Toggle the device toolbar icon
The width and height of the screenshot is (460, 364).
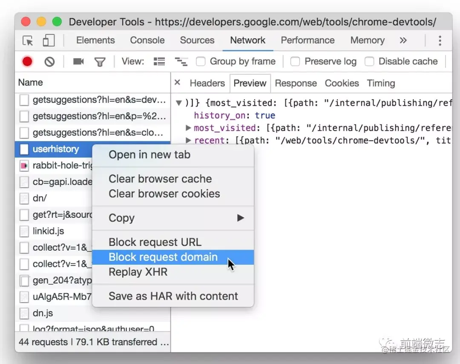pyautogui.click(x=49, y=40)
